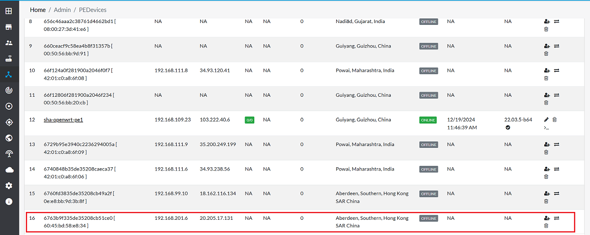The image size is (590, 235).
Task: Click swap arrows icon for row 11 device
Action: click(x=557, y=95)
